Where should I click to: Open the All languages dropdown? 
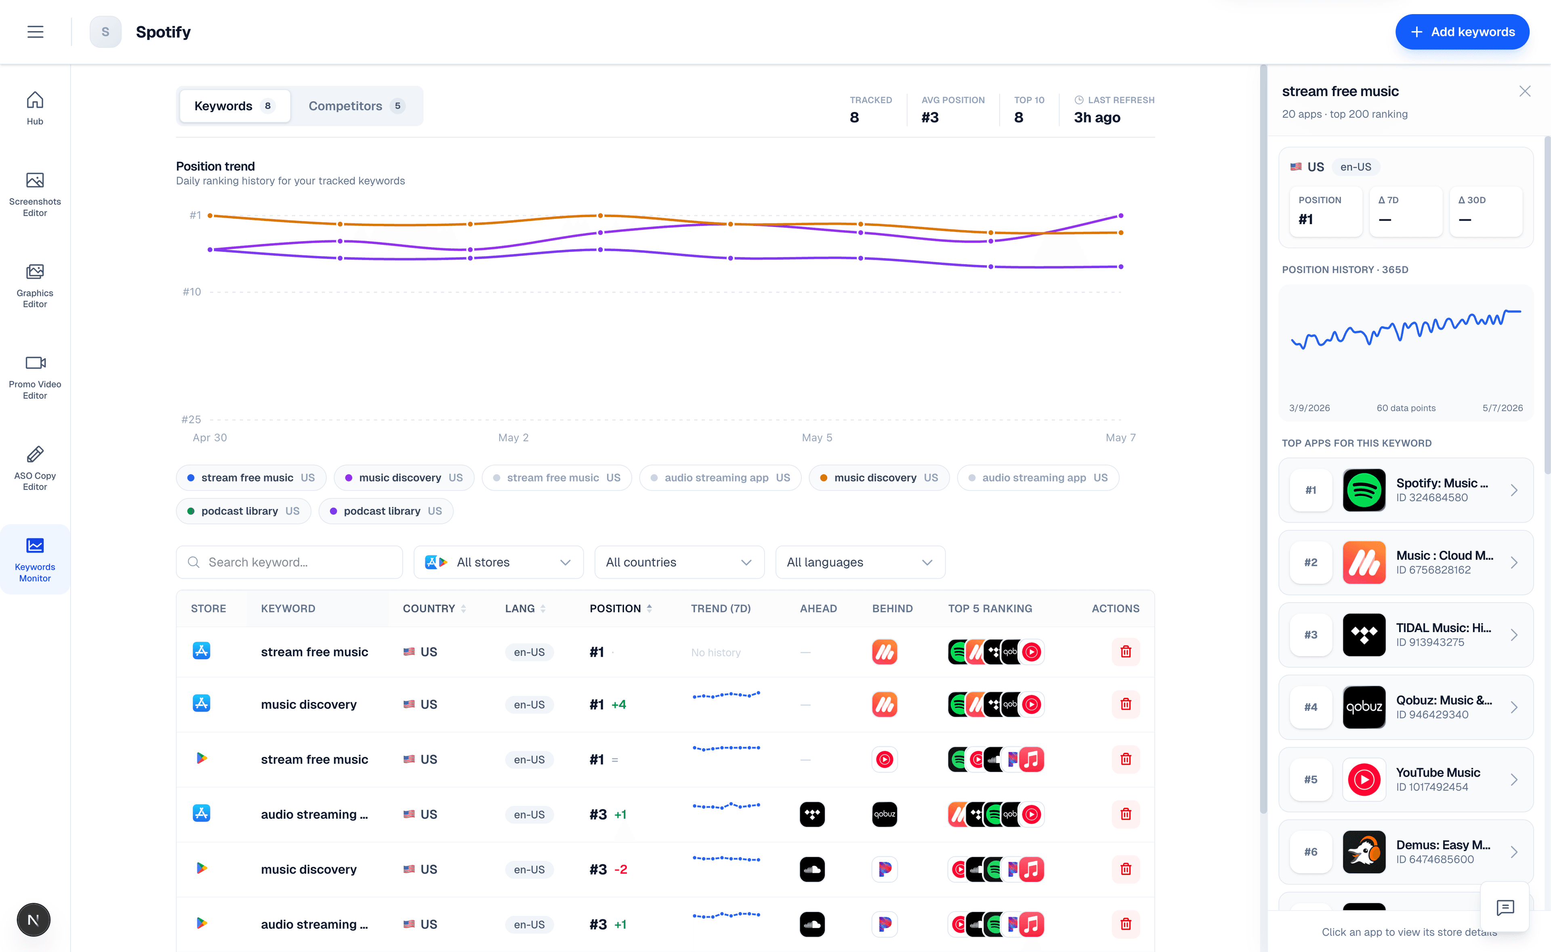860,562
